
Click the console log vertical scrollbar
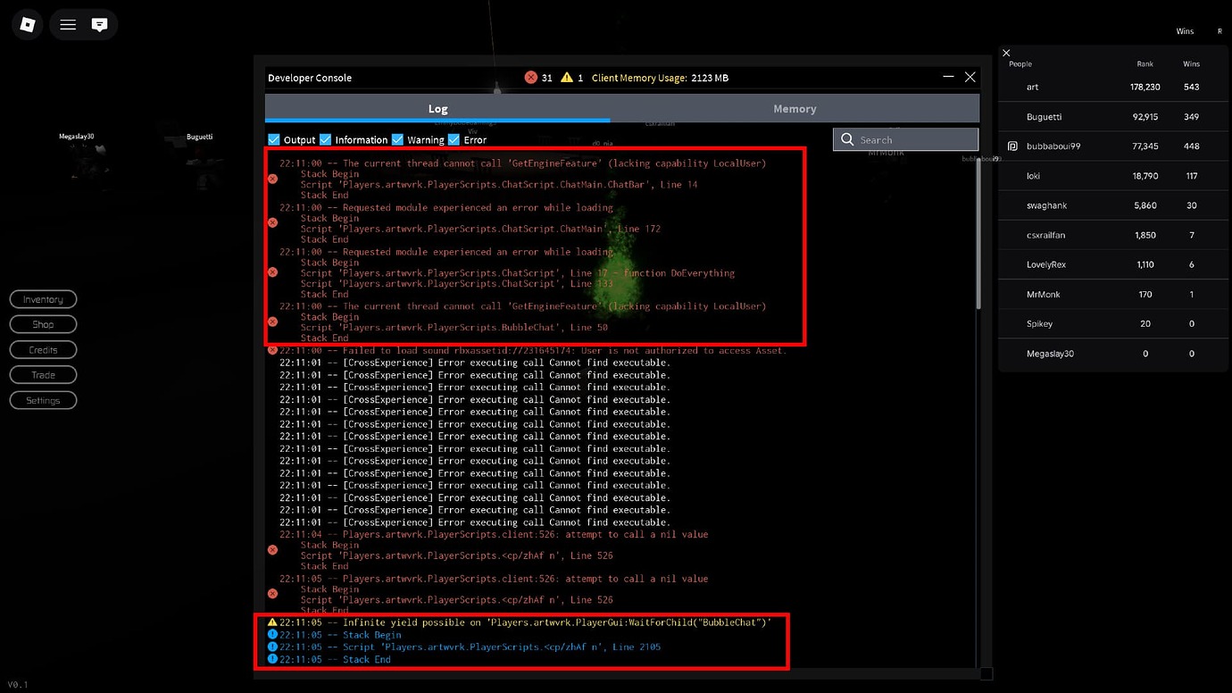[978, 234]
